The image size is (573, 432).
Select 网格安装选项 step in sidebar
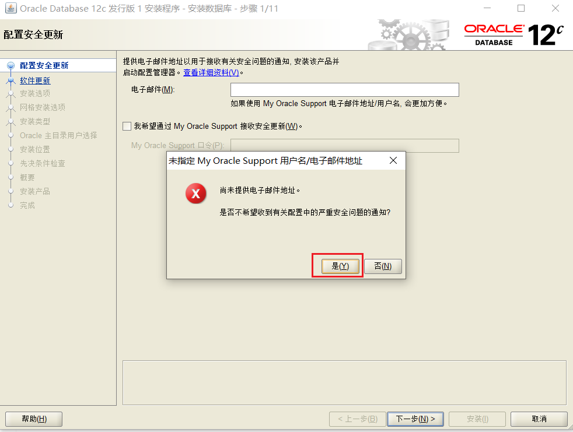pyautogui.click(x=43, y=107)
